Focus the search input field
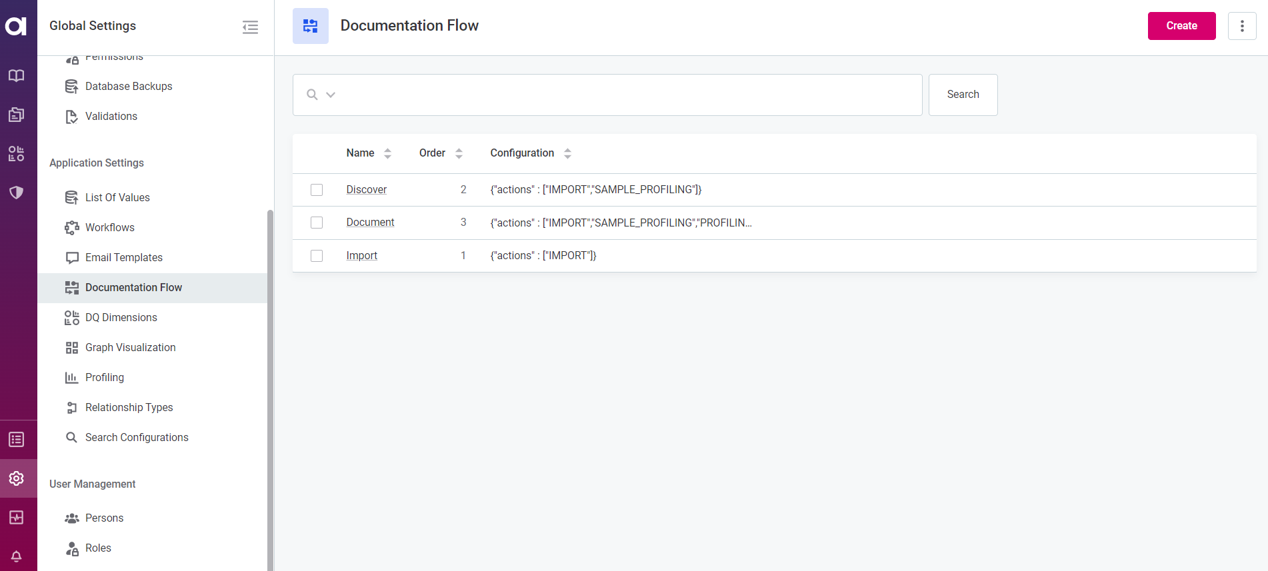The image size is (1268, 571). [627, 95]
